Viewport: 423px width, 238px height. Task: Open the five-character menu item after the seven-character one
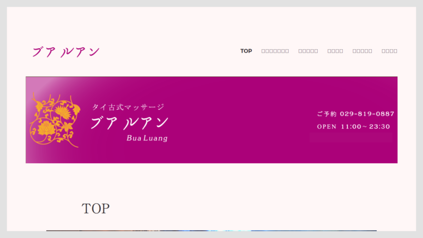tap(308, 51)
